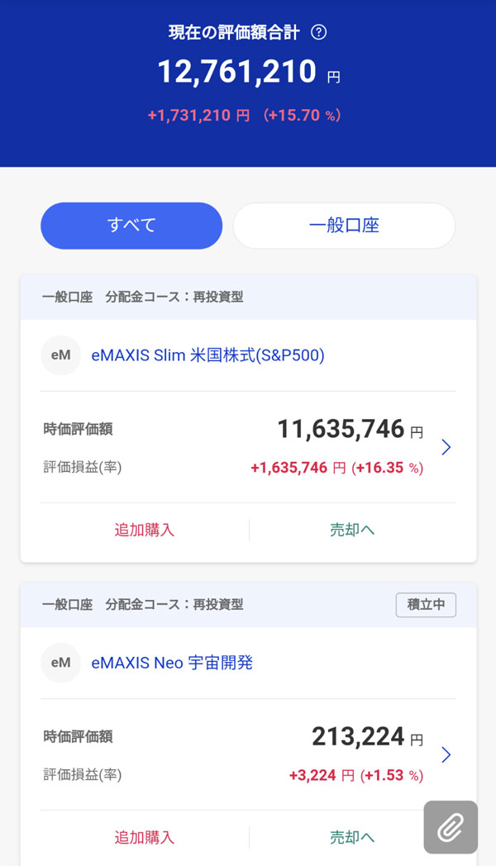
Task: Open the paperclip attachment button
Action: pyautogui.click(x=451, y=826)
